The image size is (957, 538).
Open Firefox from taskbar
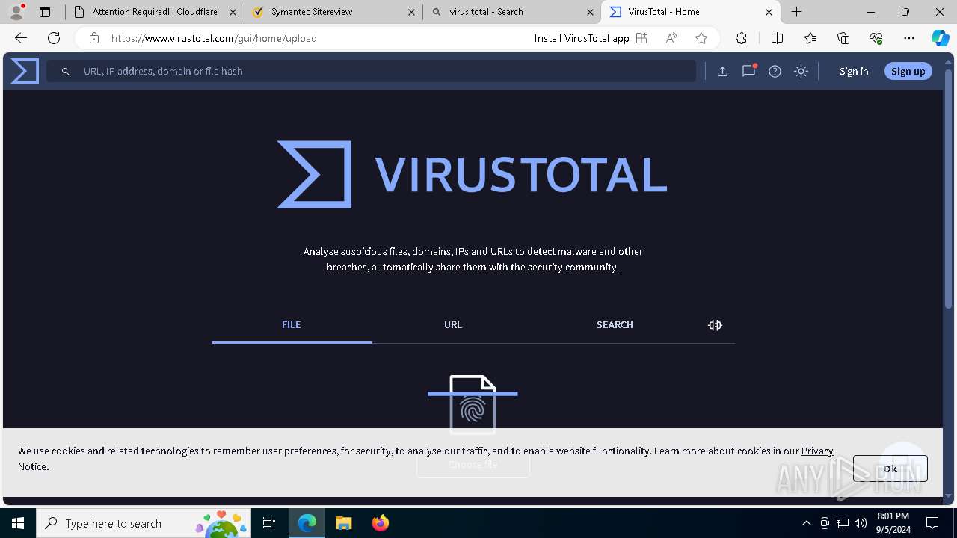point(380,523)
